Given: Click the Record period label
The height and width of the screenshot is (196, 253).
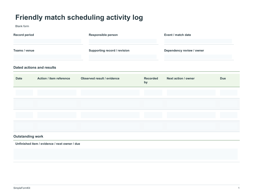Looking at the screenshot, I should [24, 35].
